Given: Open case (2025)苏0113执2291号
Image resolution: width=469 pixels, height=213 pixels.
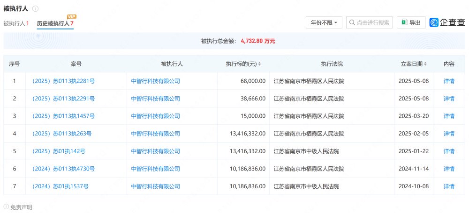Looking at the screenshot, I should click(x=63, y=99).
